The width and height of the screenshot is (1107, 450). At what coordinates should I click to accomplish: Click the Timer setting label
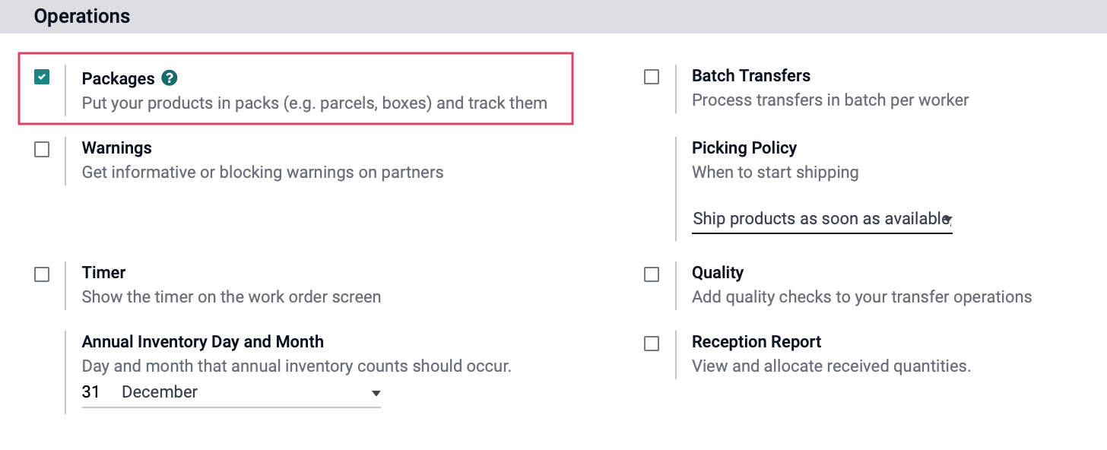tap(103, 273)
